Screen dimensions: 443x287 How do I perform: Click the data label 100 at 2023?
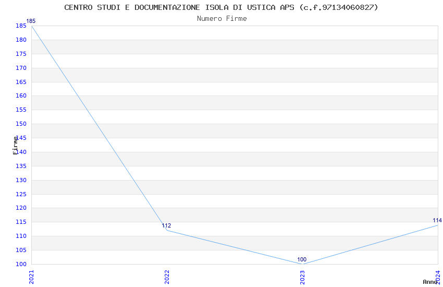[x=302, y=259]
